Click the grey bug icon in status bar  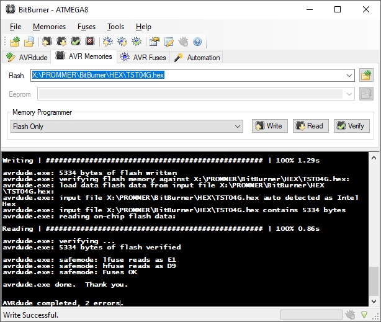tap(351, 315)
